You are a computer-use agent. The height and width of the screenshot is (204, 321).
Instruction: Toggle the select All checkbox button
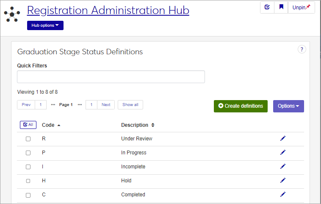[28, 125]
